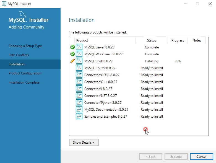216x163 pixels.
Task: Click the MySQL Workbench product icon
Action: [79, 54]
